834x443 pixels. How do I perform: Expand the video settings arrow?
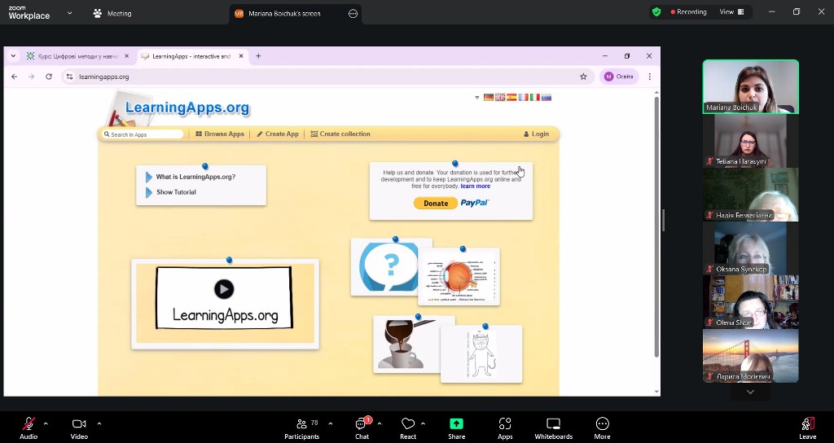(99, 423)
